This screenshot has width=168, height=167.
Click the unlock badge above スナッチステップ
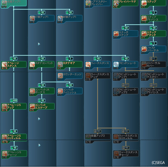coord(125,28)
